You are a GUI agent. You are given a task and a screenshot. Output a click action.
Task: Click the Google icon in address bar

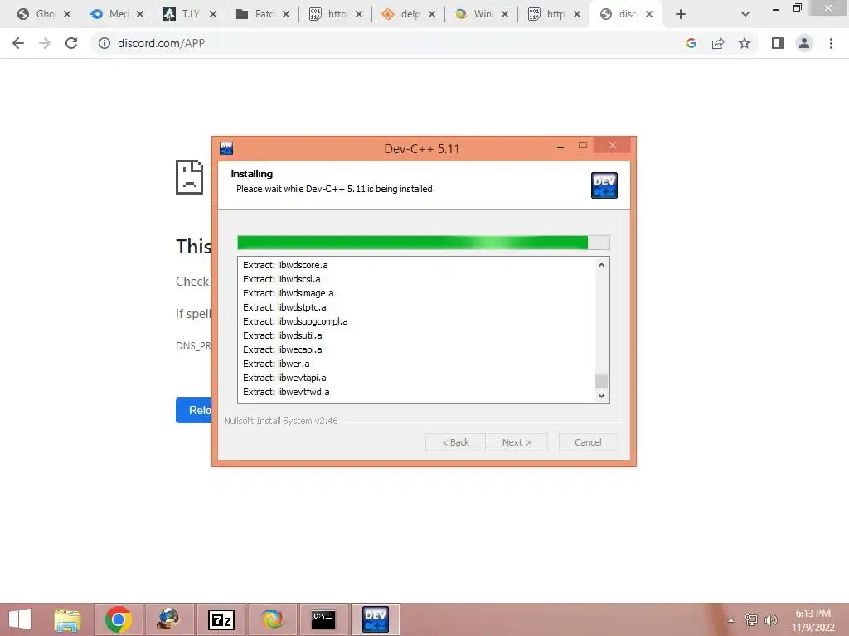691,43
